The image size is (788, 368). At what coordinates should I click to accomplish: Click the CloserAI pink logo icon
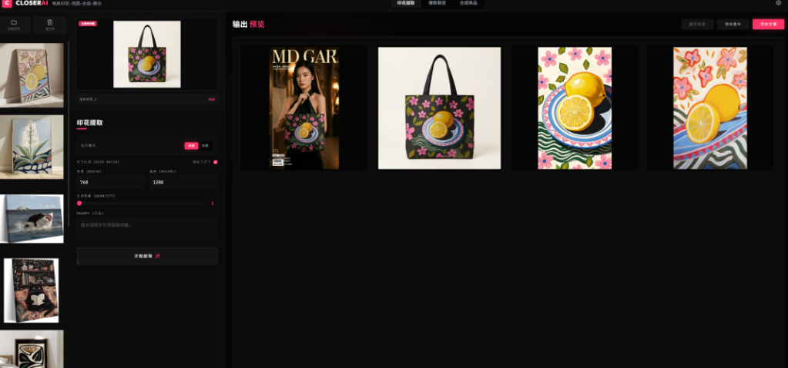point(7,4)
